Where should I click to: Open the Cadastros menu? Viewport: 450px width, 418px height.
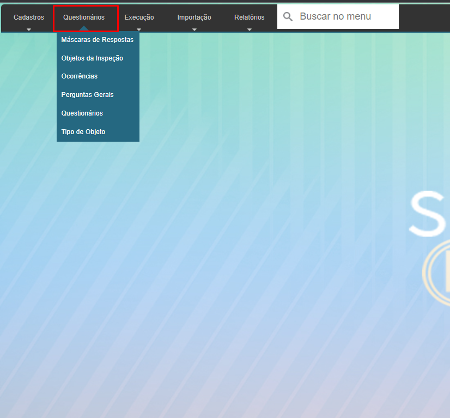tap(29, 17)
